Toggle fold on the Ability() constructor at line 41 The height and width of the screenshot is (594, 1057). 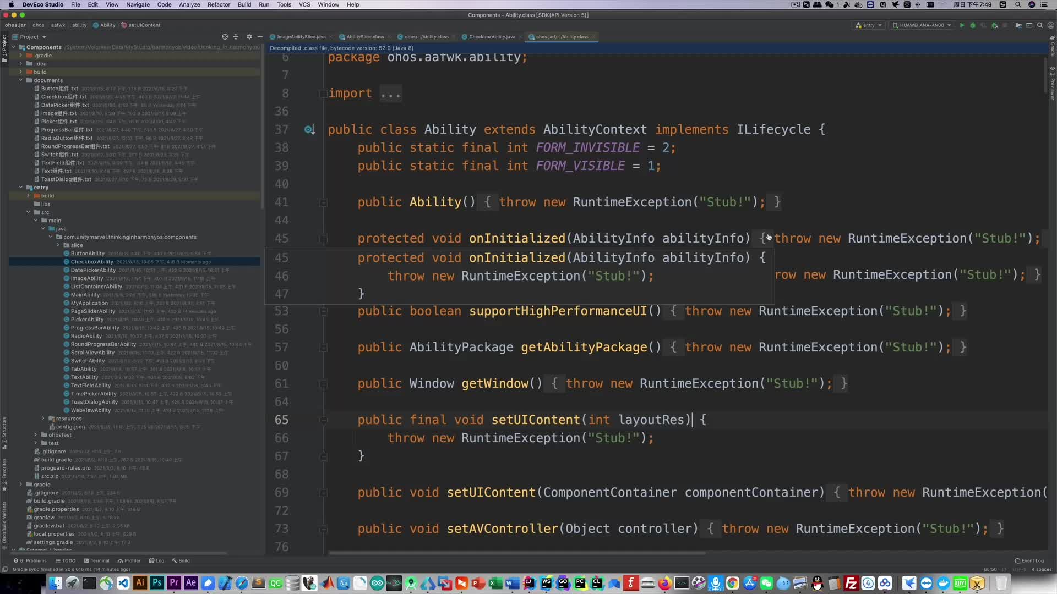pyautogui.click(x=323, y=202)
